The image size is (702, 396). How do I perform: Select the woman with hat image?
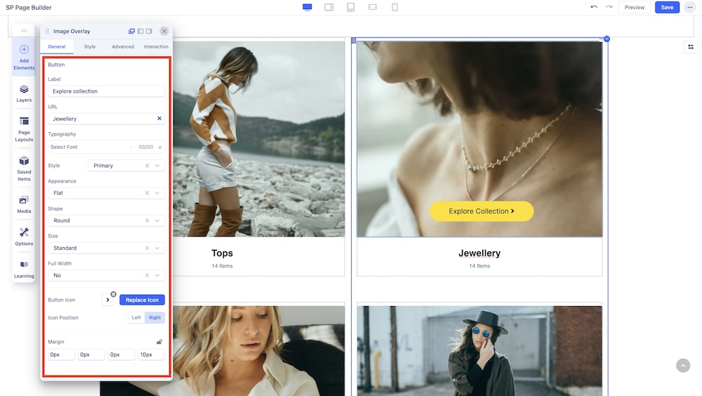click(479, 351)
